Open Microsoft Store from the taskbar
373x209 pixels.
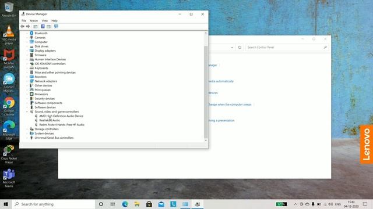[149, 204]
